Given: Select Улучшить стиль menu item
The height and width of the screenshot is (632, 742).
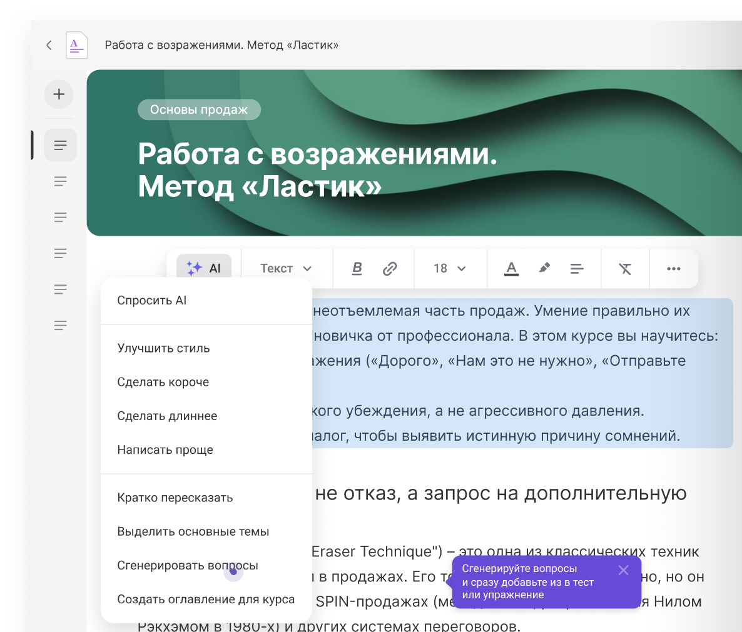Looking at the screenshot, I should 207,348.
